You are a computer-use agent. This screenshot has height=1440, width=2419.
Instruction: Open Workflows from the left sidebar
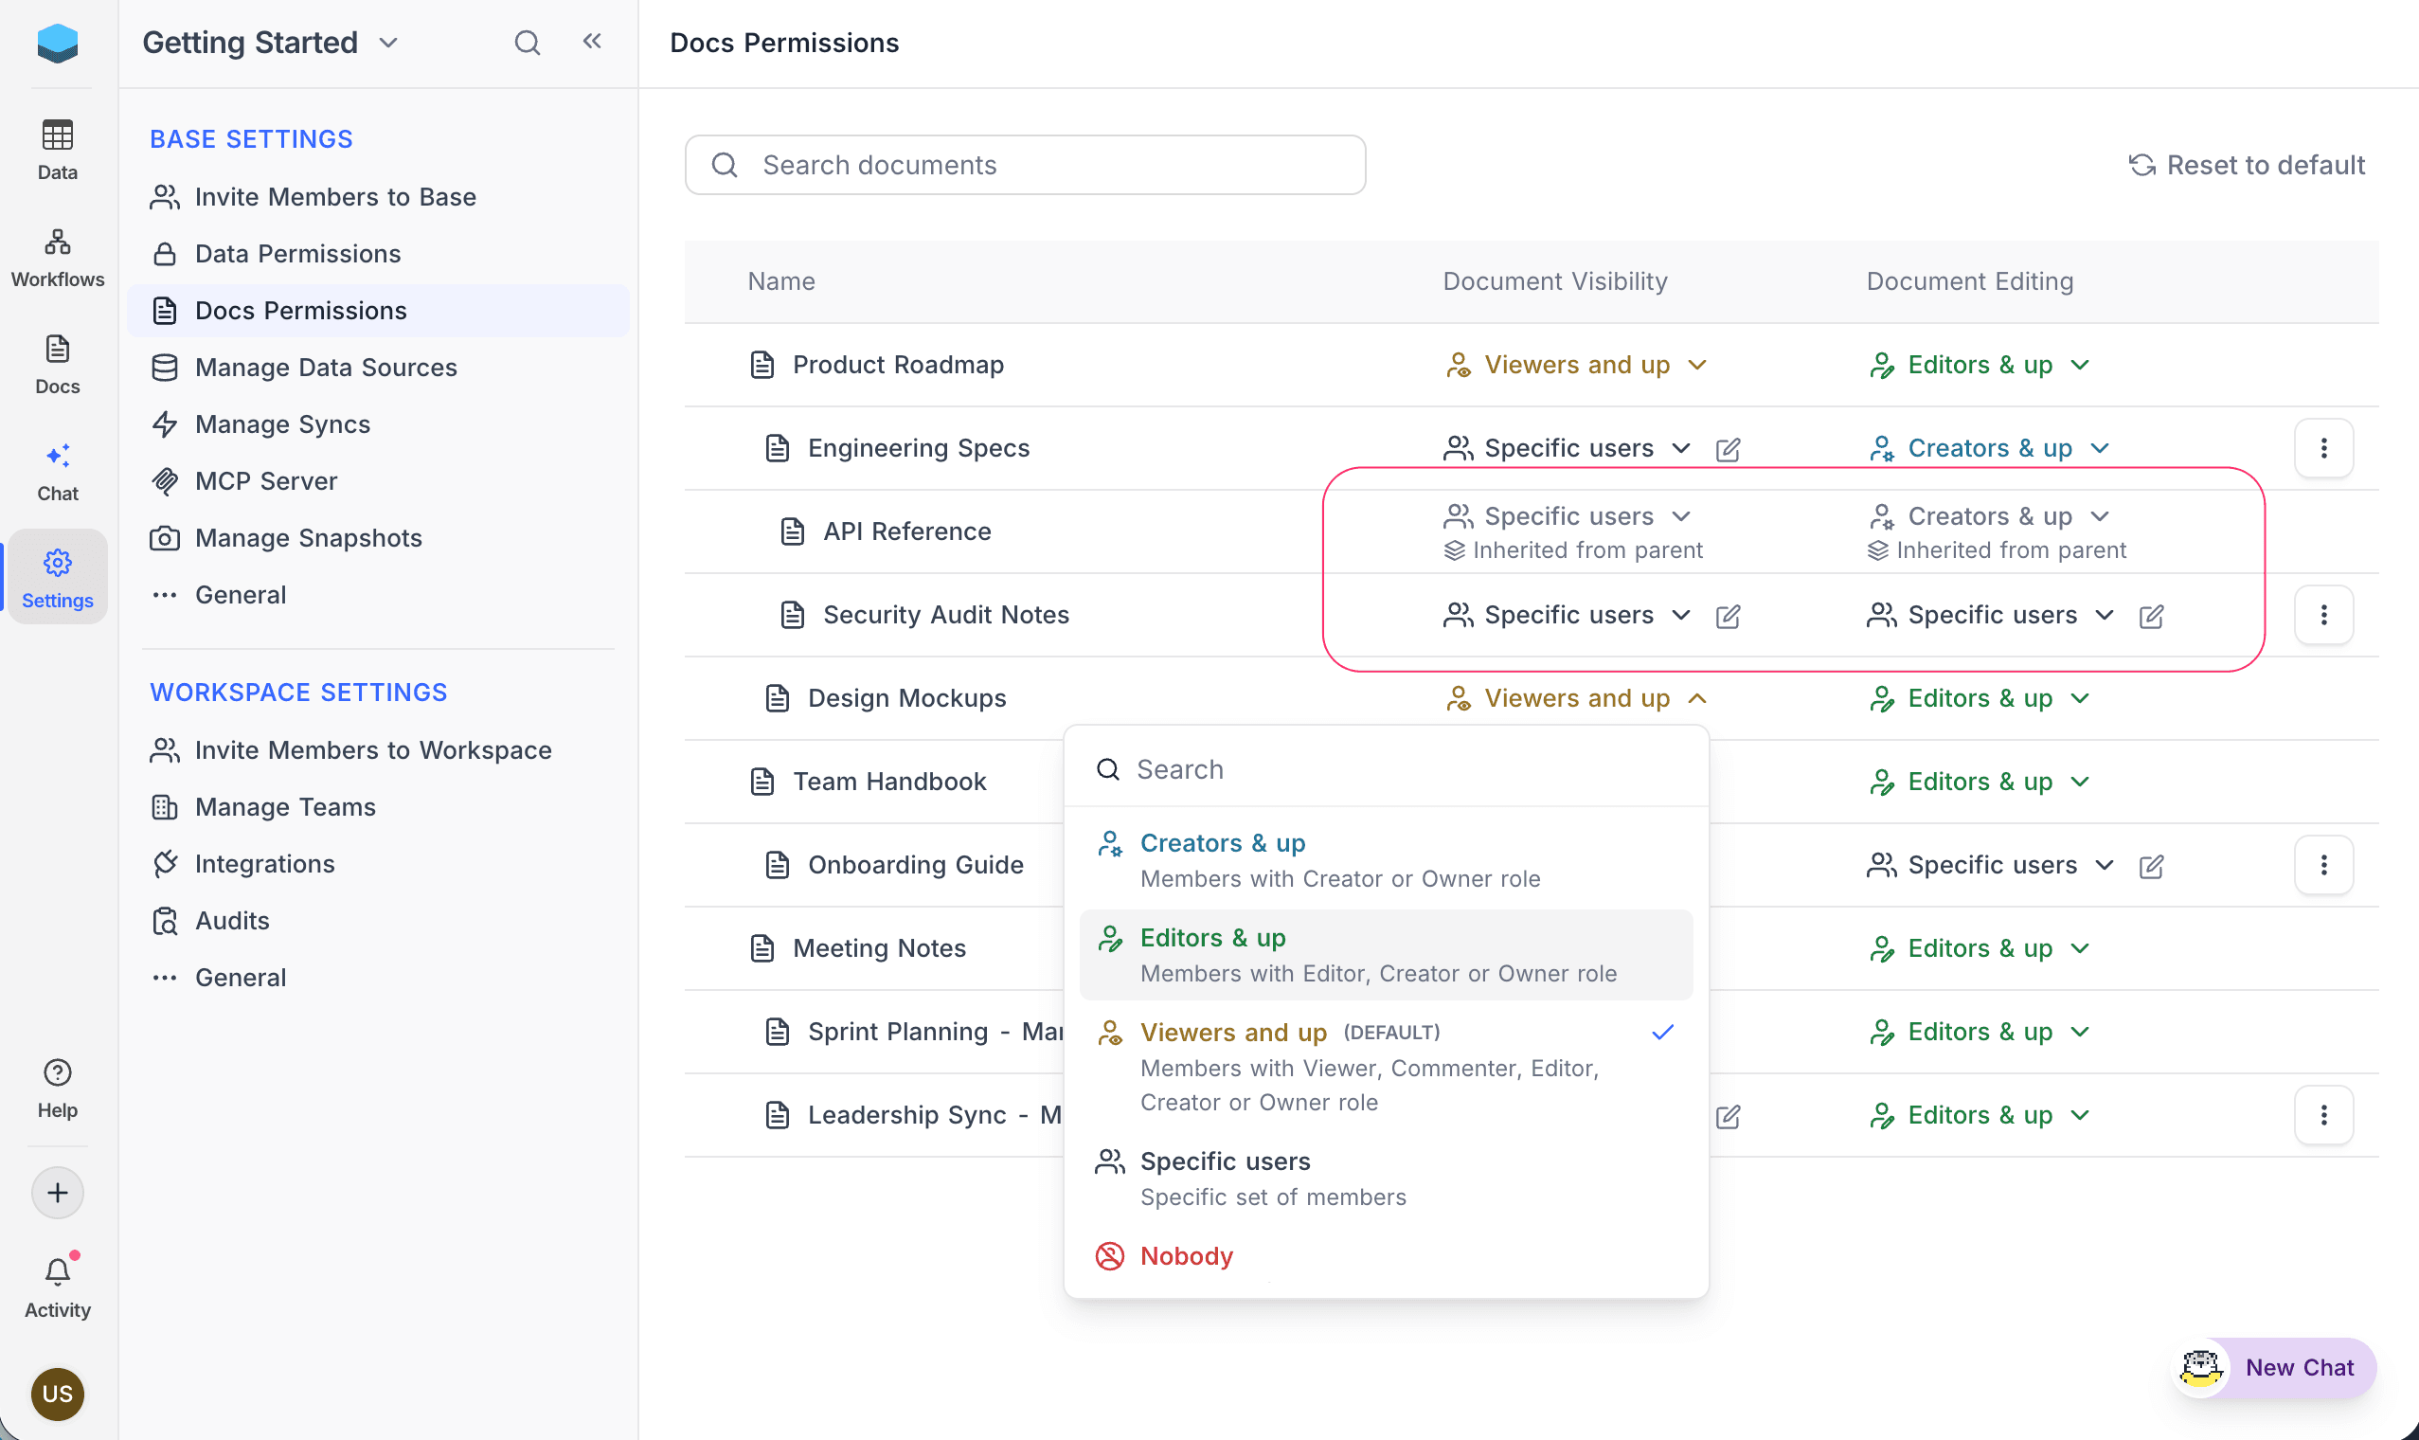[57, 255]
